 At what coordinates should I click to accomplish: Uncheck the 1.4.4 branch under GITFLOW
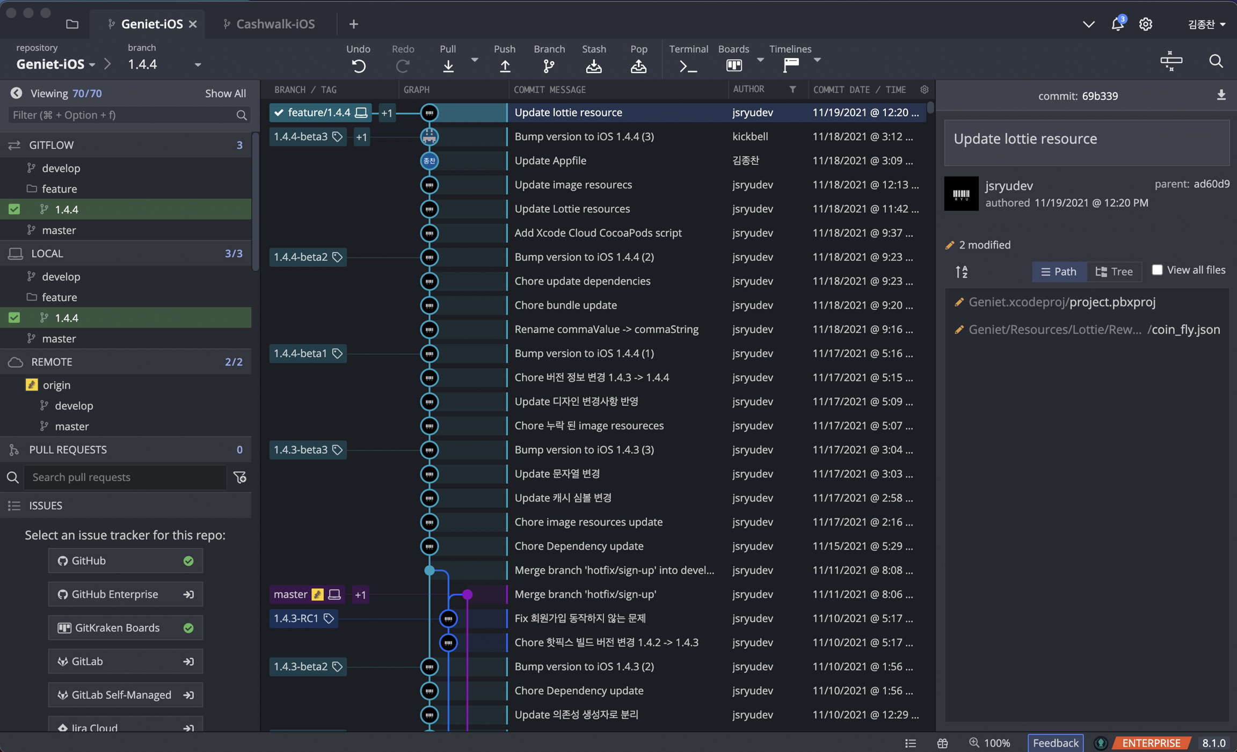point(14,209)
